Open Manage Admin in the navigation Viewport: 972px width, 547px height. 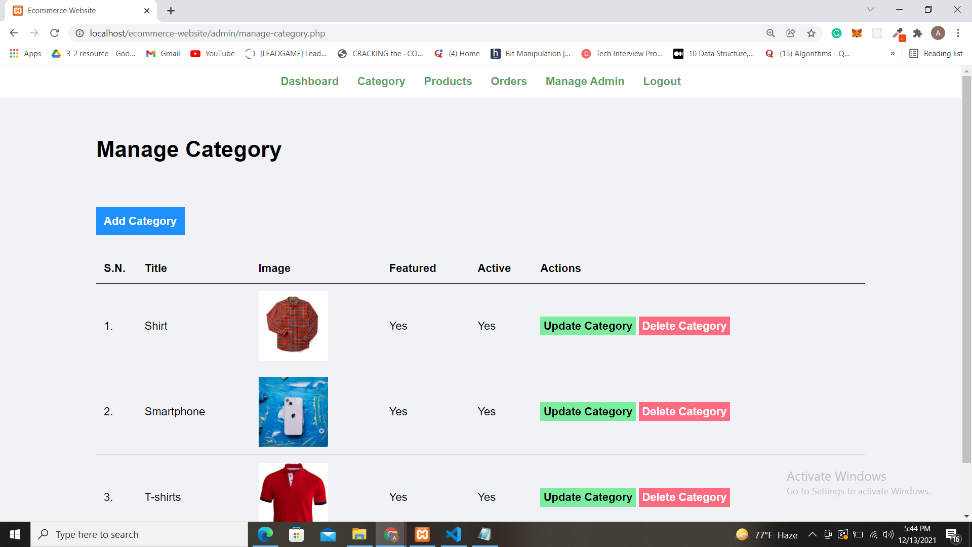[x=585, y=81]
